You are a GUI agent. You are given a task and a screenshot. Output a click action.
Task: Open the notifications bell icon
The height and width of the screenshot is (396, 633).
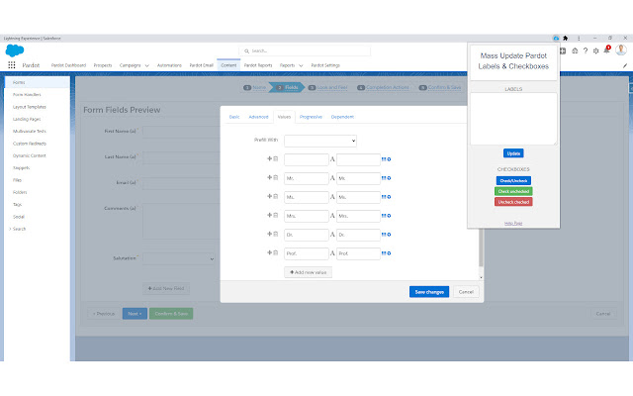606,50
